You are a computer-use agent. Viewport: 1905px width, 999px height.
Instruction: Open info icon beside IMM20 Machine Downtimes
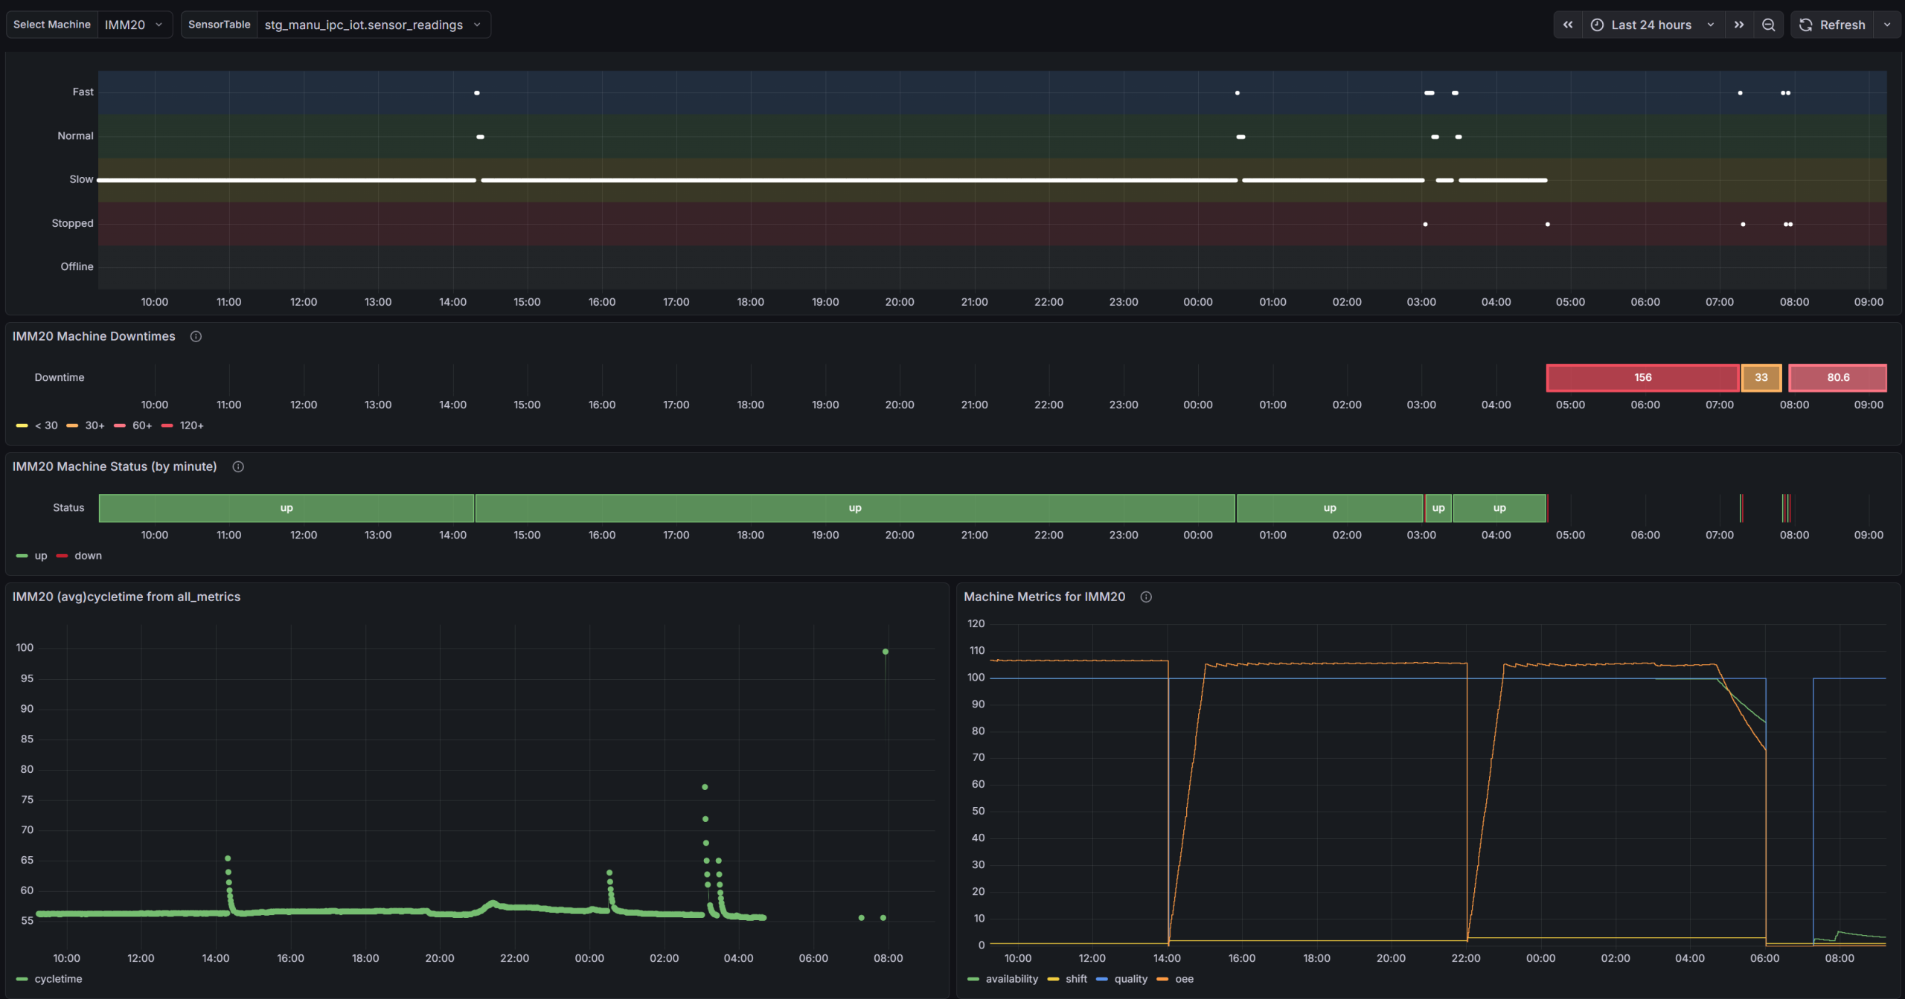(x=196, y=336)
